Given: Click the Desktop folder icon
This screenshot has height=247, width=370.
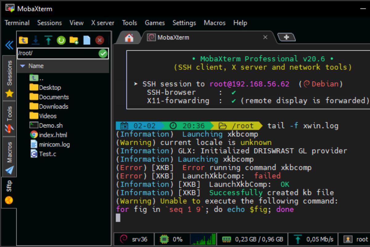Looking at the screenshot, I should click(x=34, y=87).
